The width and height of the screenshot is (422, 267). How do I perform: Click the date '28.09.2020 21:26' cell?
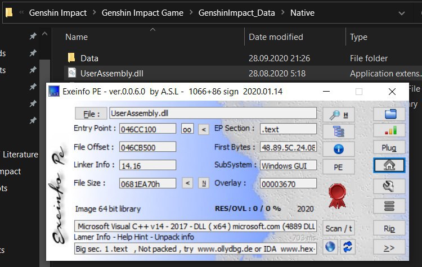coord(279,58)
